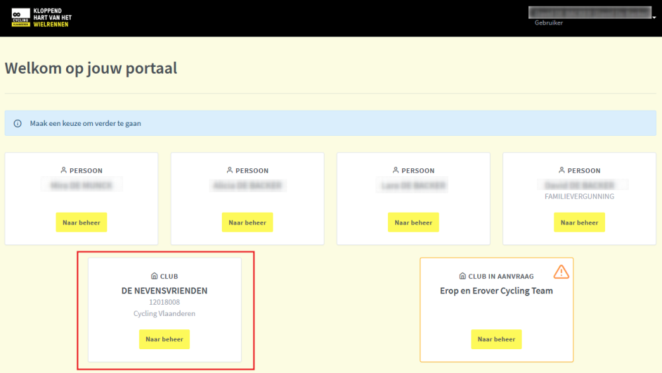Click the person icon in third Persoon card
This screenshot has height=373, width=662.
coord(395,170)
